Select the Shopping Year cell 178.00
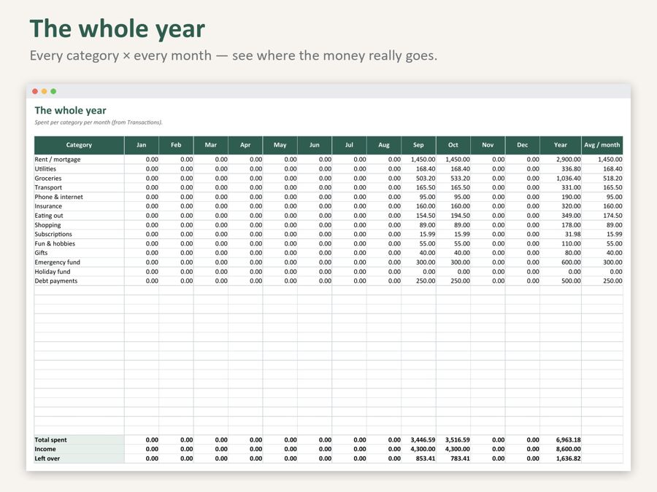Screen dimensions: 657x492 click(561, 224)
